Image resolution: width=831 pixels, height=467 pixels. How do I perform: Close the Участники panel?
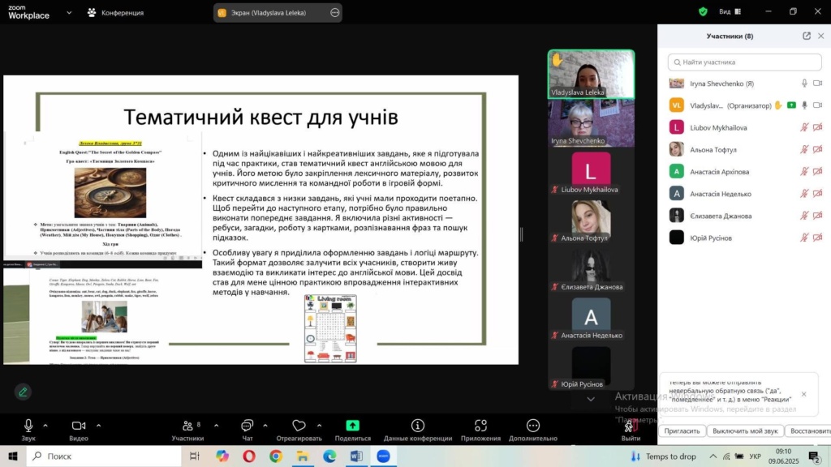[821, 36]
